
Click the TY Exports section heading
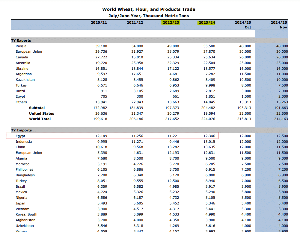point(21,40)
